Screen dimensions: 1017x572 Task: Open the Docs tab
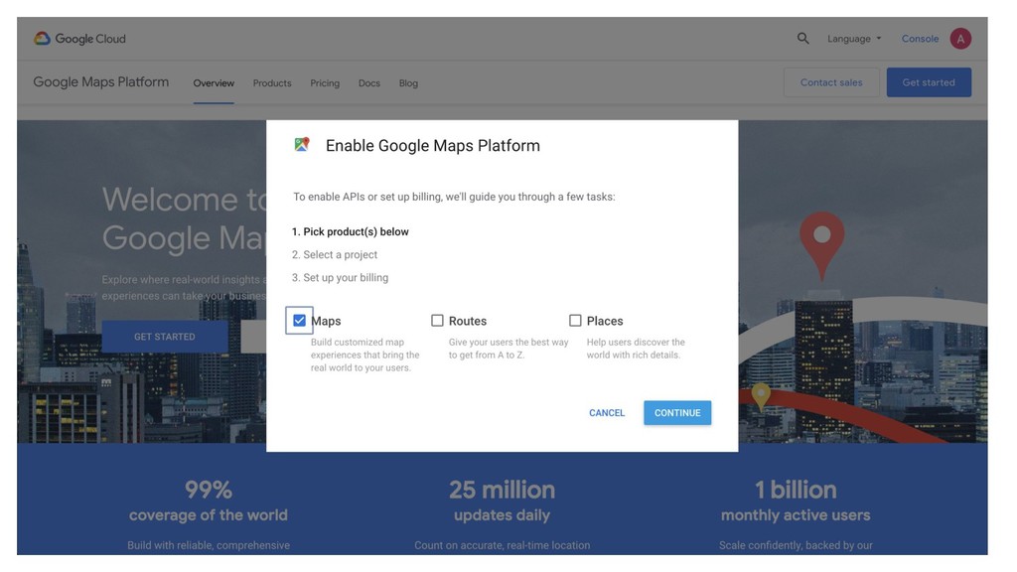point(369,83)
